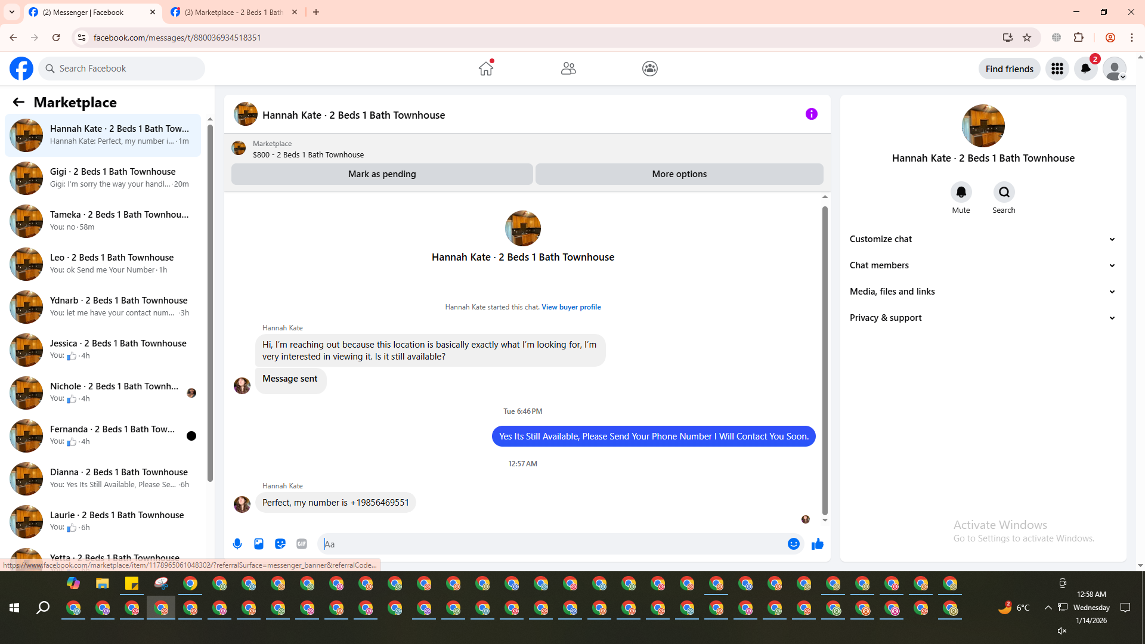The width and height of the screenshot is (1145, 644).
Task: Expand Chat members section
Action: (982, 265)
